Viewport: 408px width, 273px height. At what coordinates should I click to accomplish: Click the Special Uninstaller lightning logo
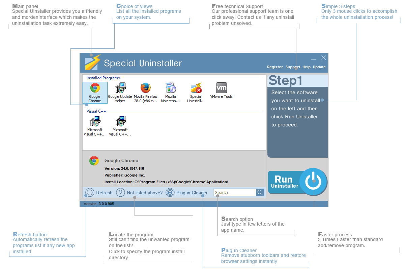(x=92, y=62)
